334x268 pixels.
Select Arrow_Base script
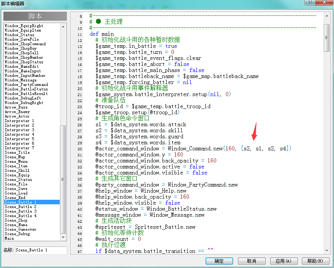click(16, 107)
